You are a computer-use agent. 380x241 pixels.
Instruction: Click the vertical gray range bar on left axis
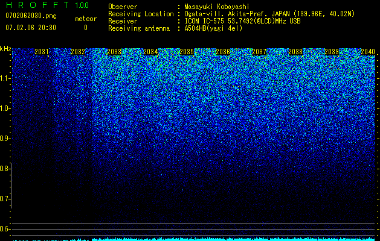click(11, 186)
